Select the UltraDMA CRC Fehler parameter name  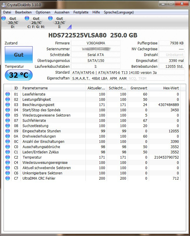39,178
